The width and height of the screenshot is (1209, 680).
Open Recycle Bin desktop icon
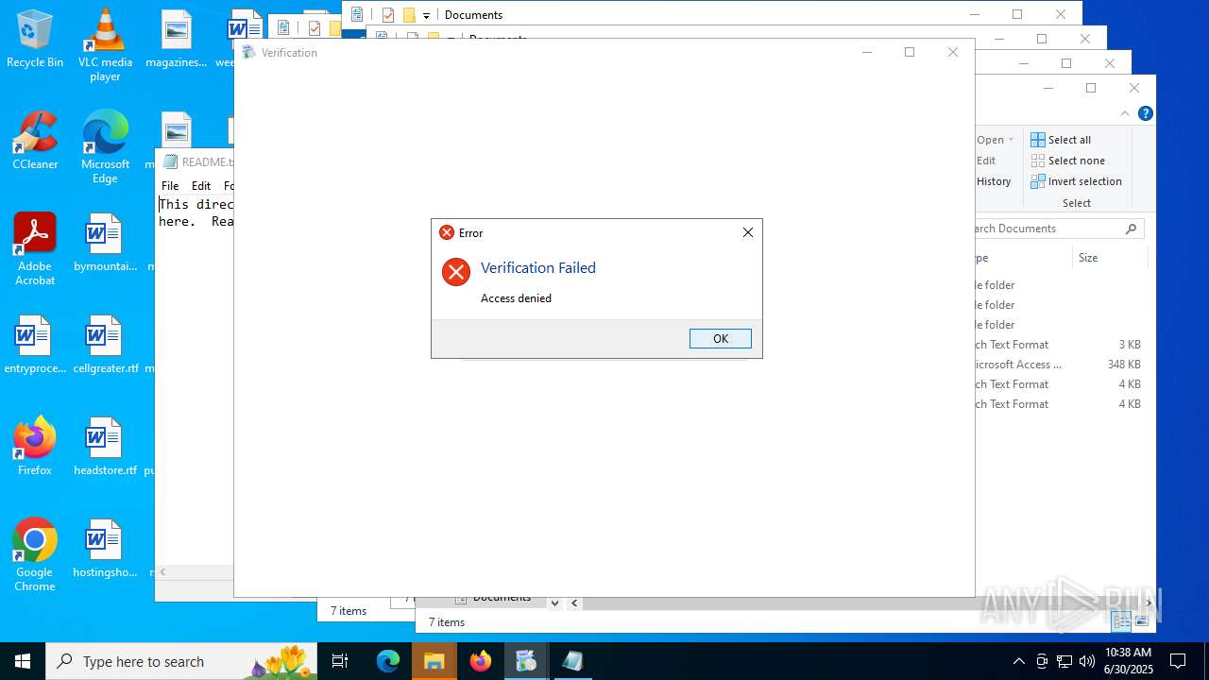(35, 40)
